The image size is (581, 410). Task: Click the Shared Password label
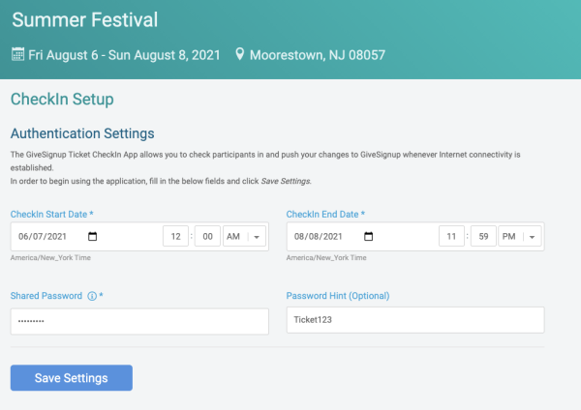(46, 296)
